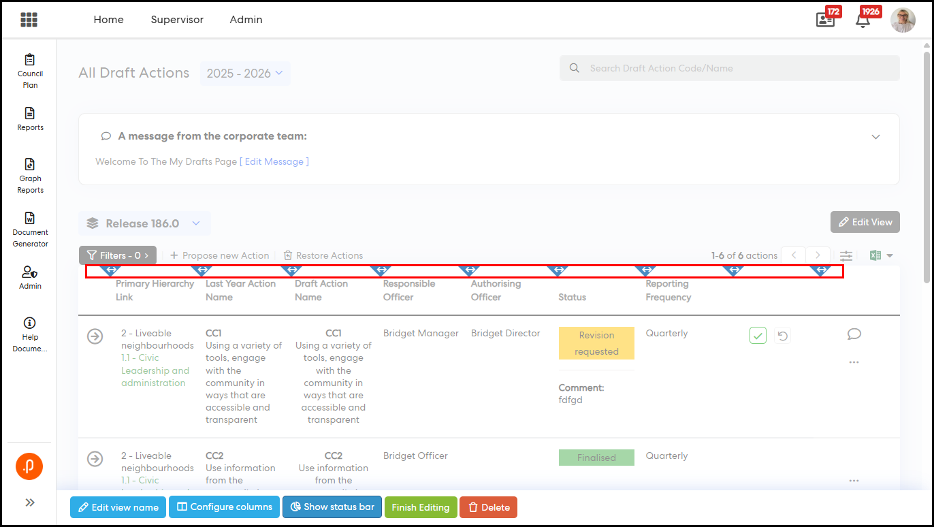Click the notifications bell icon

point(863,20)
